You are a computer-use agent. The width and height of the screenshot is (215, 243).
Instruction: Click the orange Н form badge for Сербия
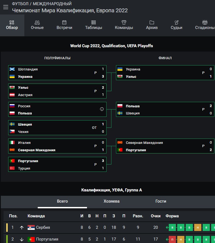pyautogui.click(x=197, y=227)
